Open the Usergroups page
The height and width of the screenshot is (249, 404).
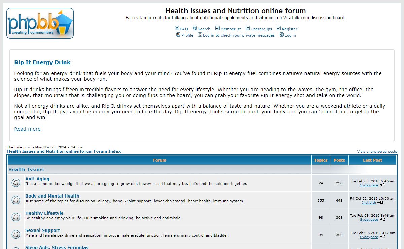pos(261,29)
